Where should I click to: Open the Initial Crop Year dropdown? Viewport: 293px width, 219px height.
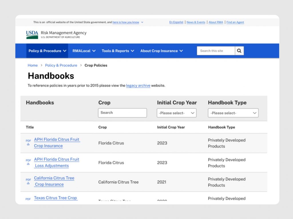coord(177,113)
